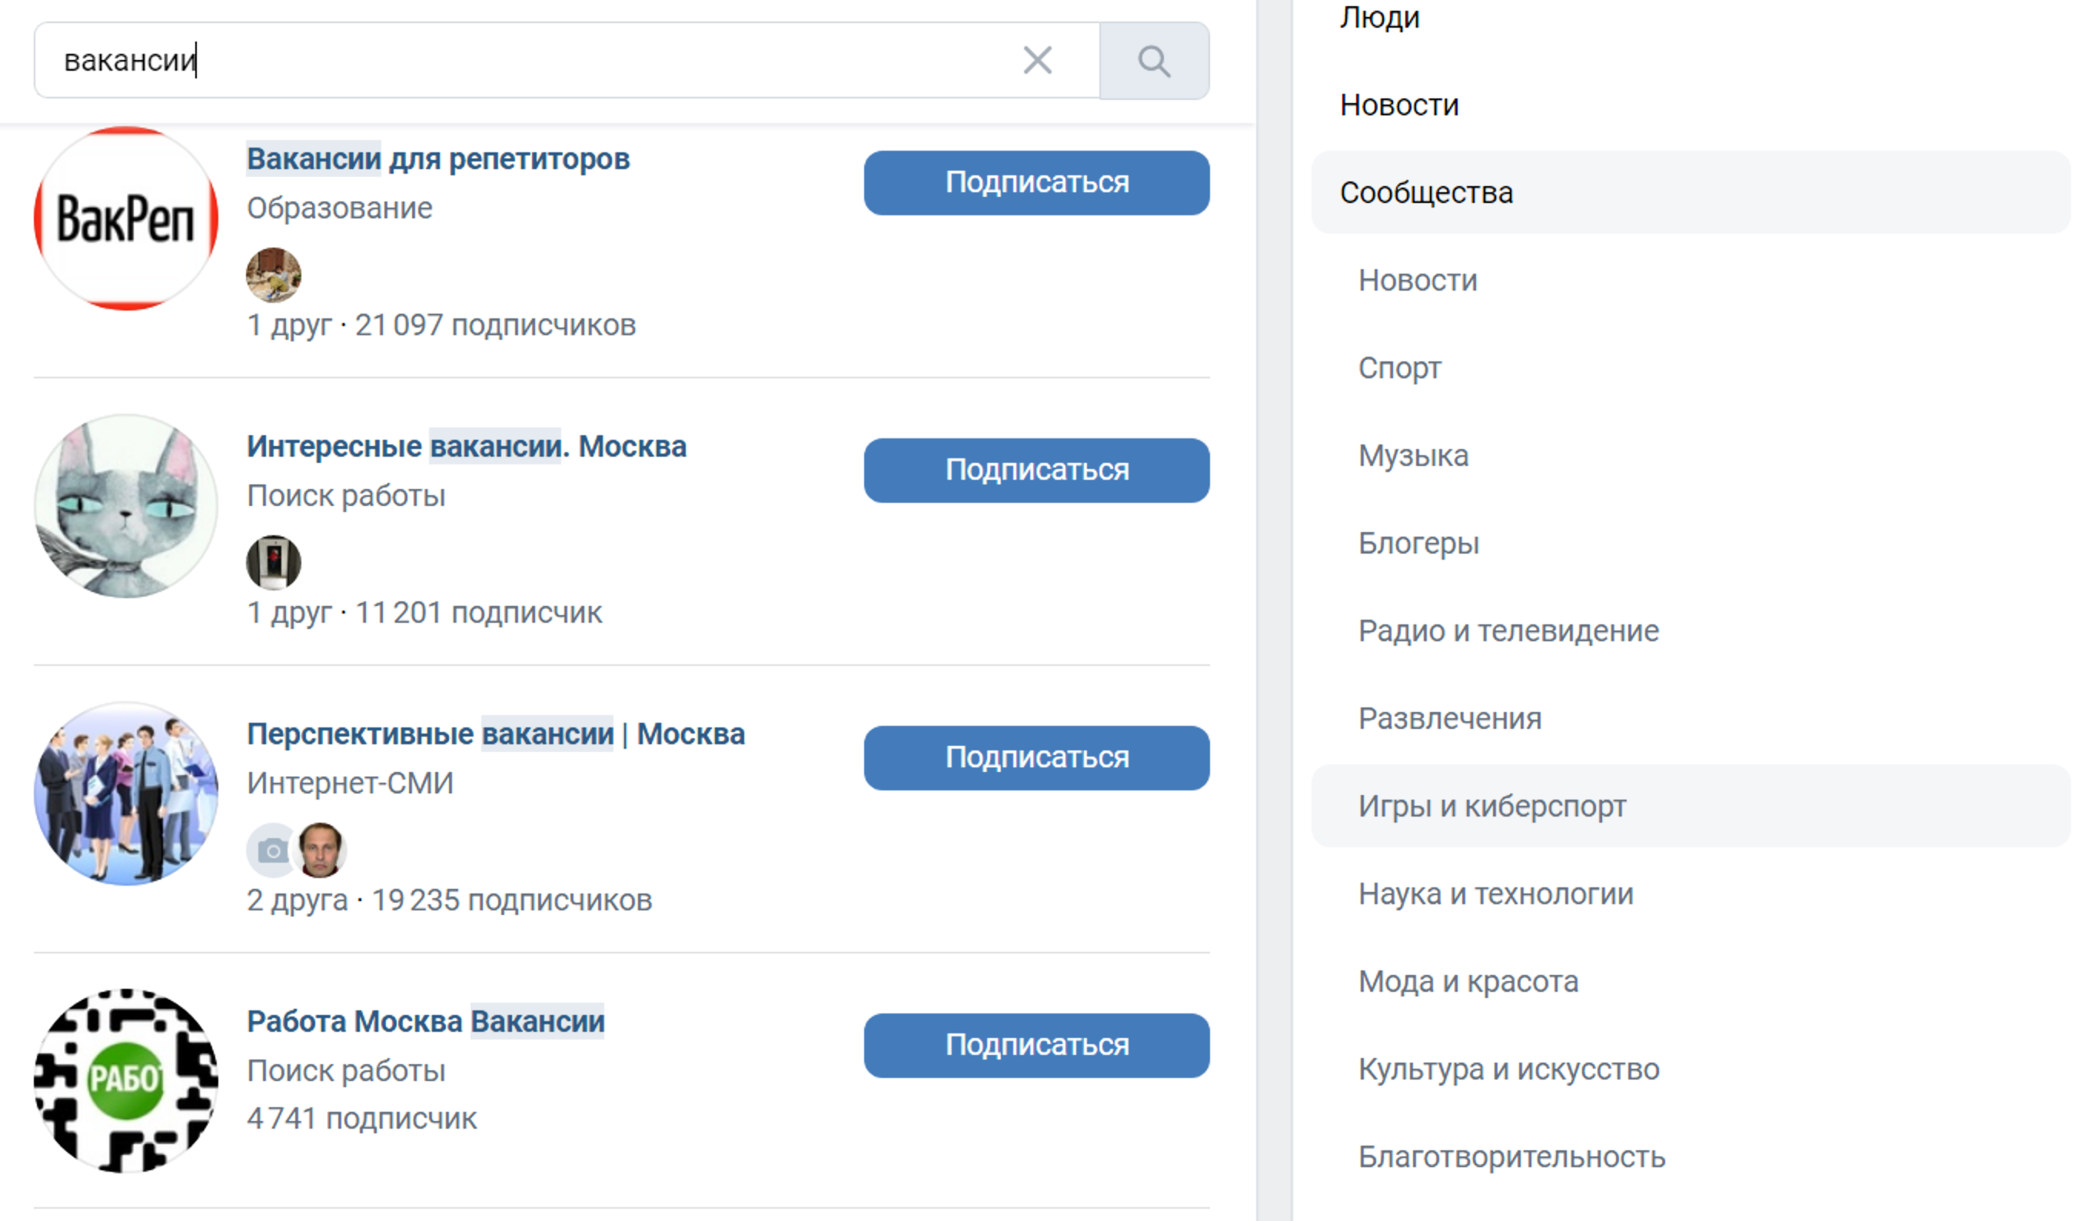Open Перспективные вакансии | Москва community link
Viewport: 2088px width, 1221px height.
pos(496,734)
